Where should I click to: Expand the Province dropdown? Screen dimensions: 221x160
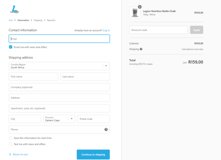click(59, 119)
